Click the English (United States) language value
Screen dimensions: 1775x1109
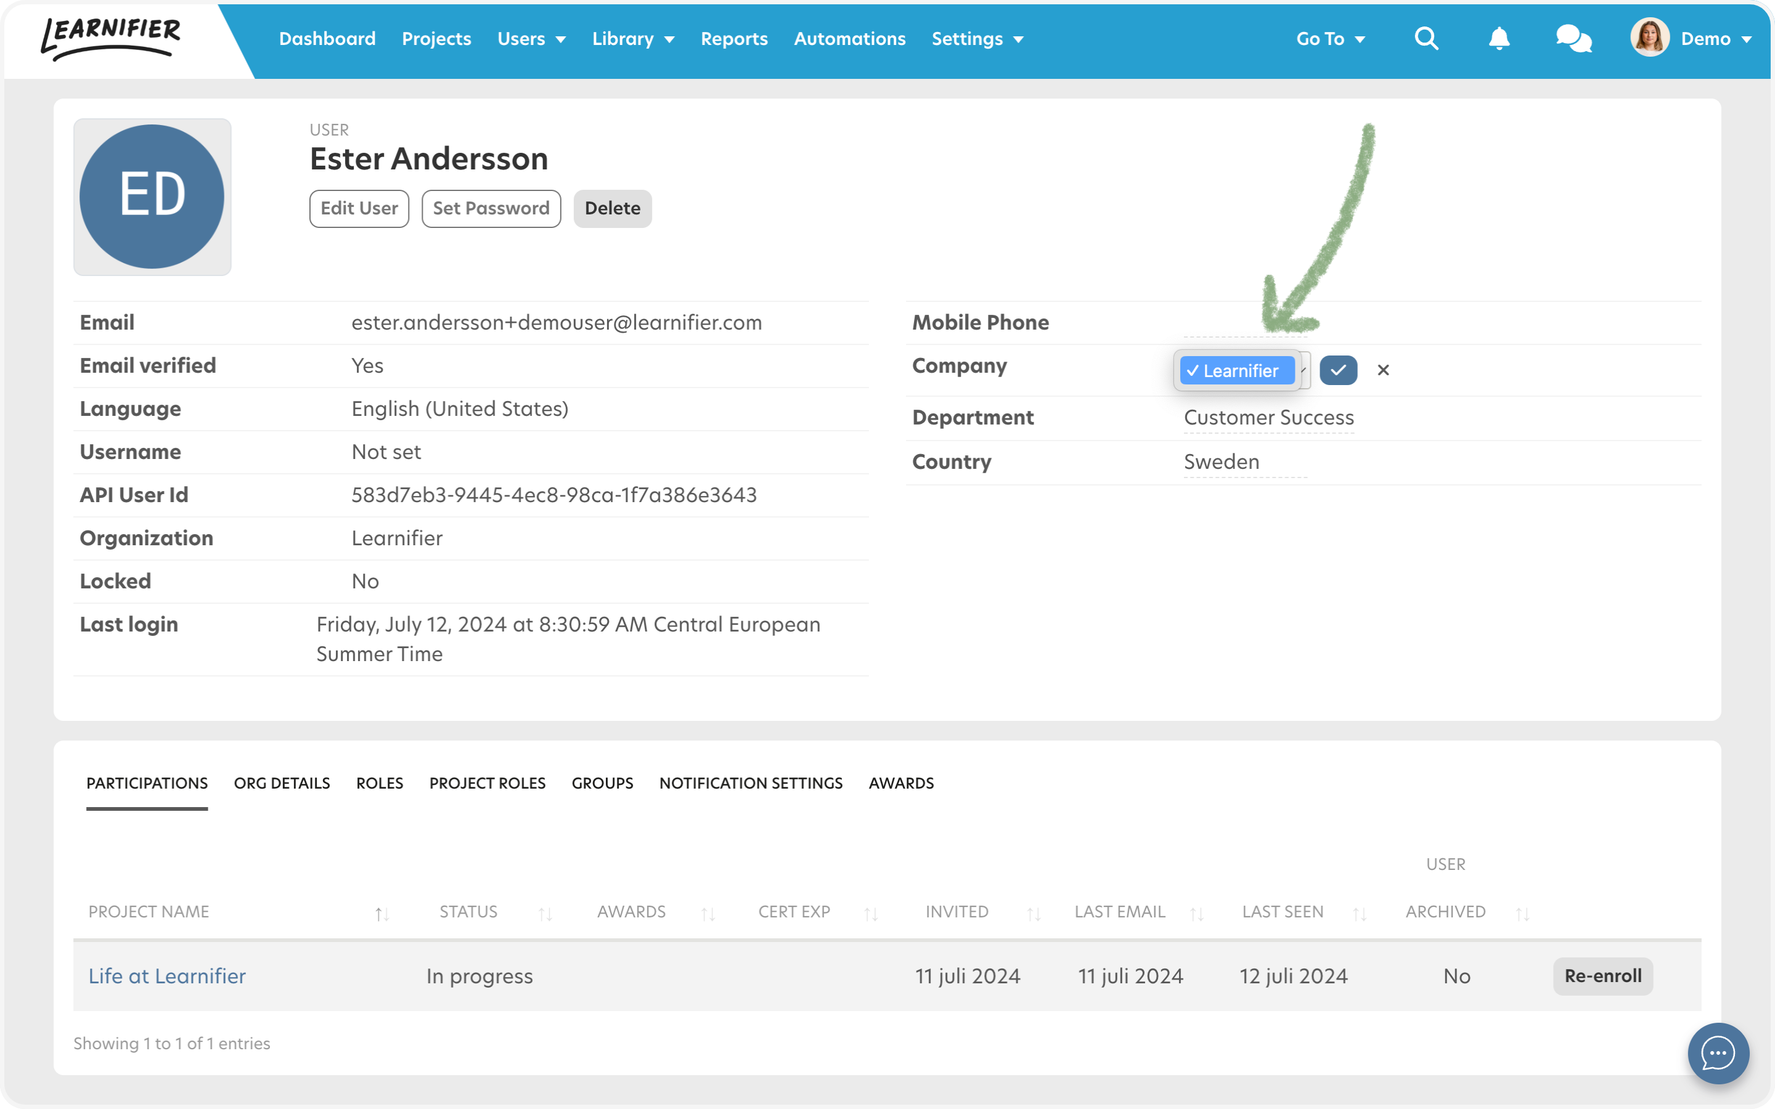tap(460, 408)
